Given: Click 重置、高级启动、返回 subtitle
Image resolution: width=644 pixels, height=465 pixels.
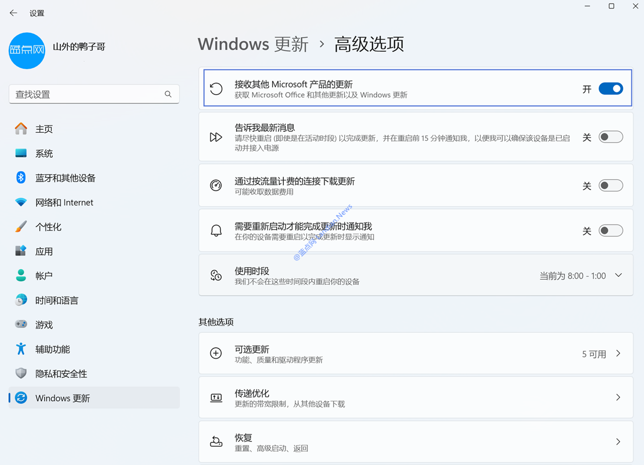Looking at the screenshot, I should click(272, 448).
